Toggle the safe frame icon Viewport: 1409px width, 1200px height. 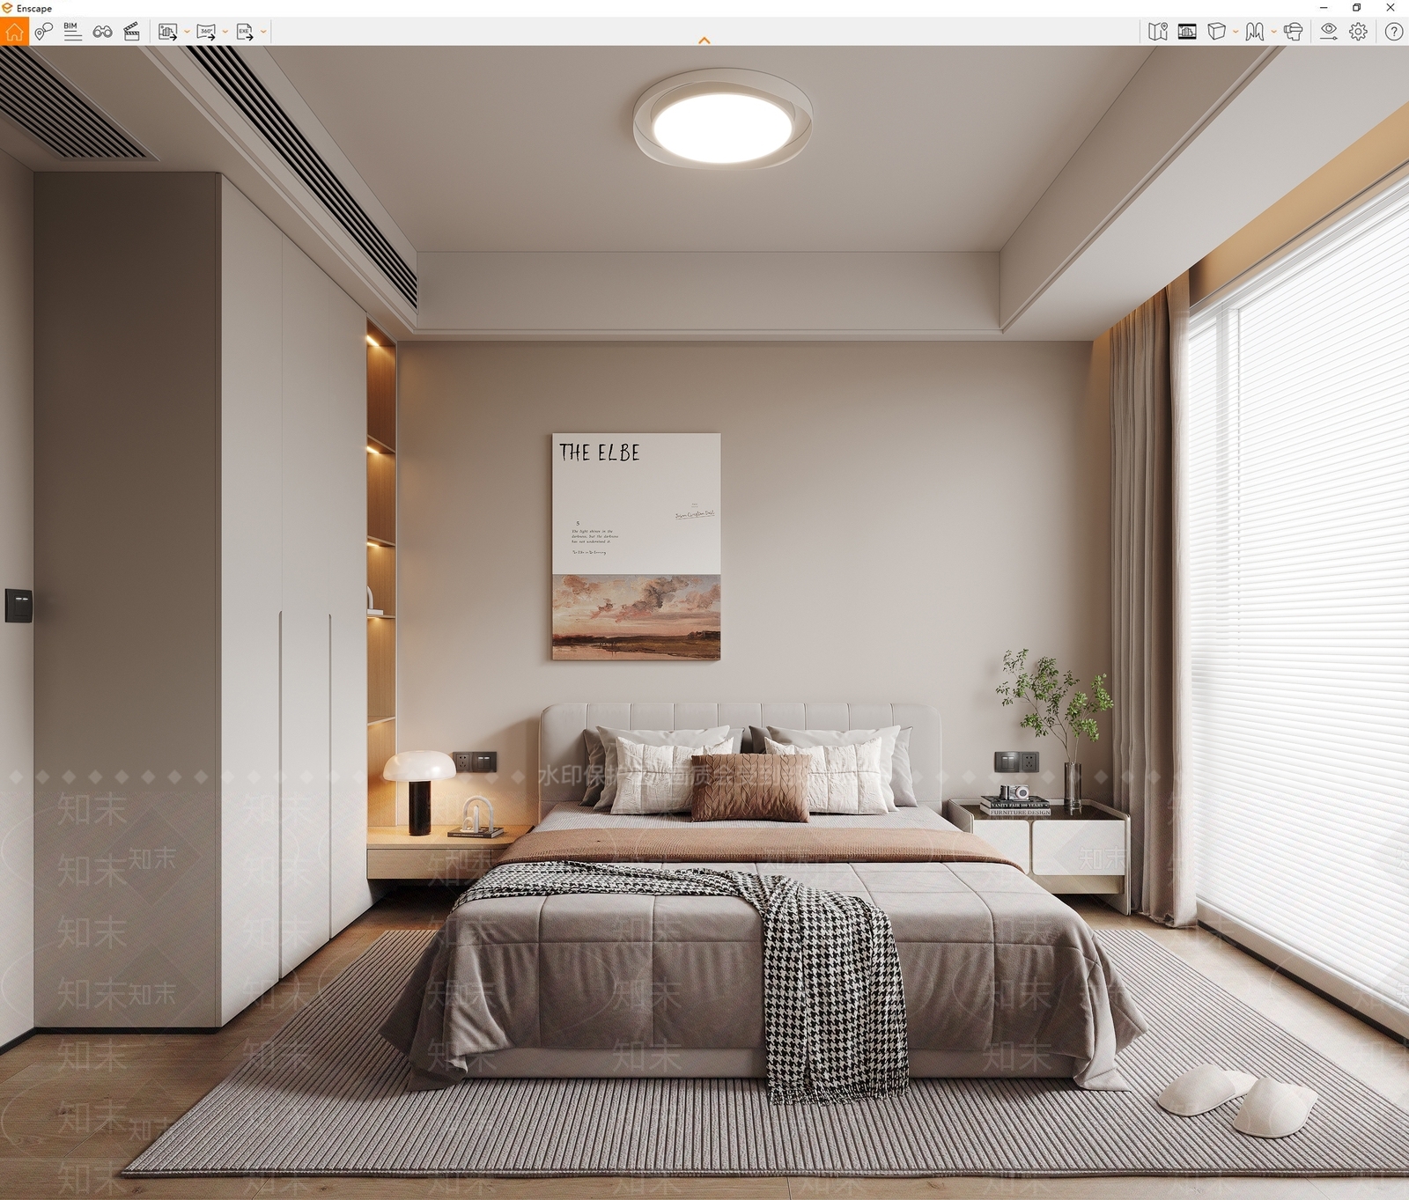[x=1187, y=32]
